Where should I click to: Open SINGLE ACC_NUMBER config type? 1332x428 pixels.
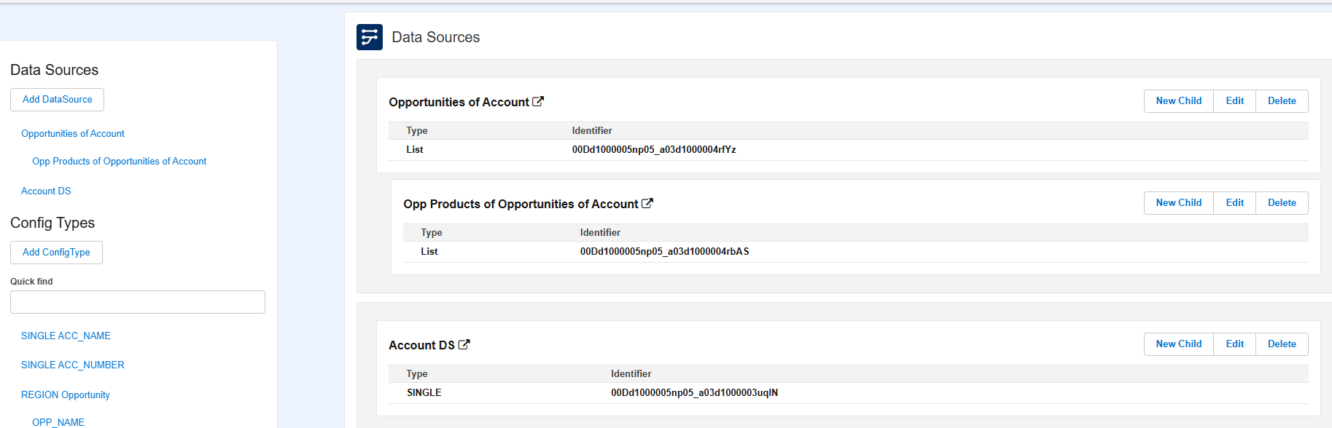tap(73, 365)
